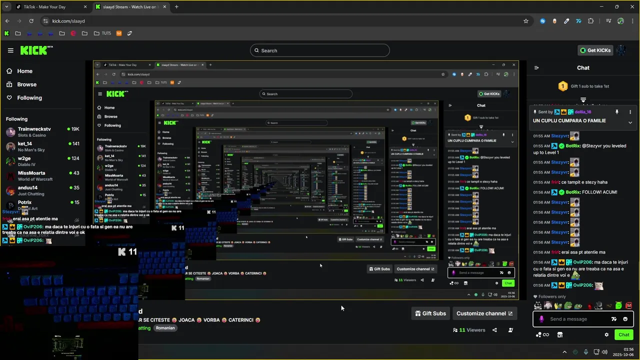The height and width of the screenshot is (360, 640).
Task: Reload the page
Action: (31, 21)
